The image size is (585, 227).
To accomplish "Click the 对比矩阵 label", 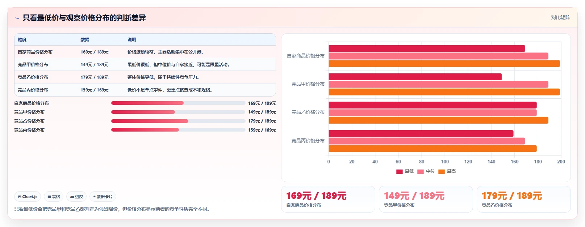I will [x=560, y=17].
